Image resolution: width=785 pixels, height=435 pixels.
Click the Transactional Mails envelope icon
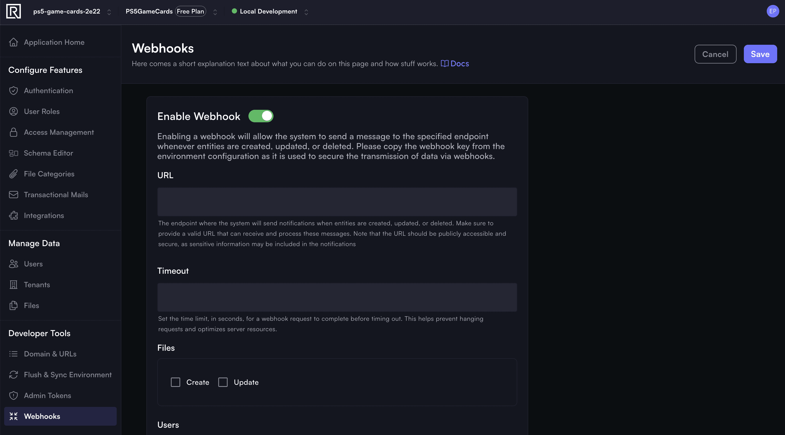(x=13, y=195)
